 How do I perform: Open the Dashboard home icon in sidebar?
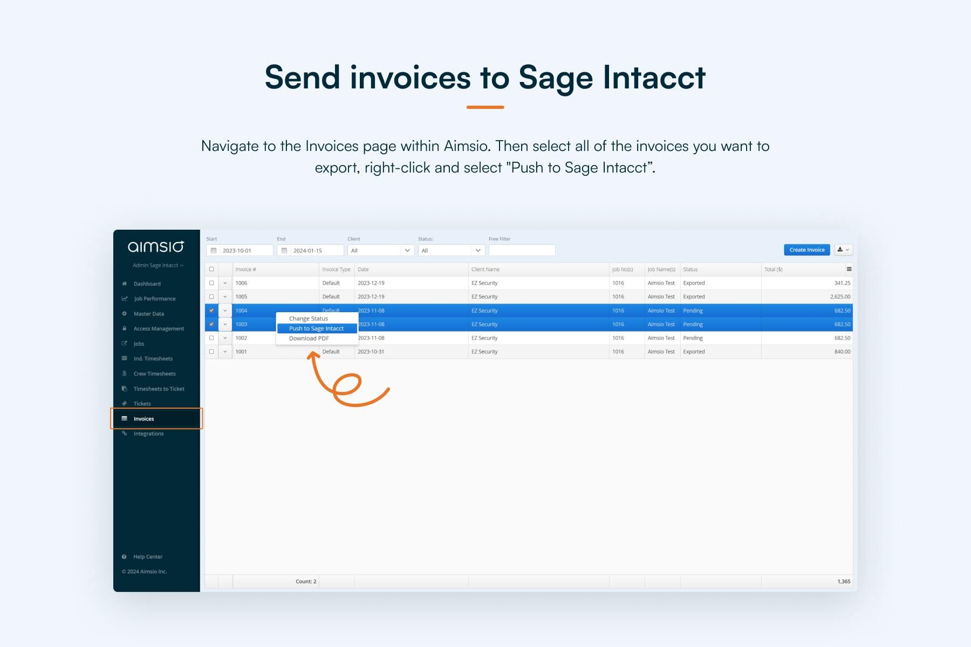click(125, 284)
